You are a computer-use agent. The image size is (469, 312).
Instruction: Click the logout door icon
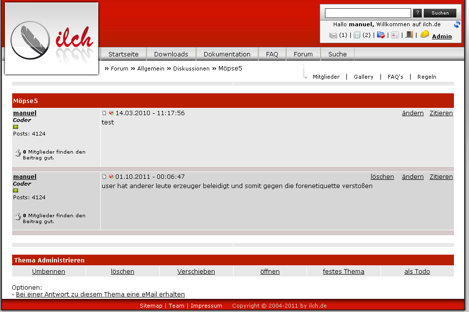click(x=409, y=35)
